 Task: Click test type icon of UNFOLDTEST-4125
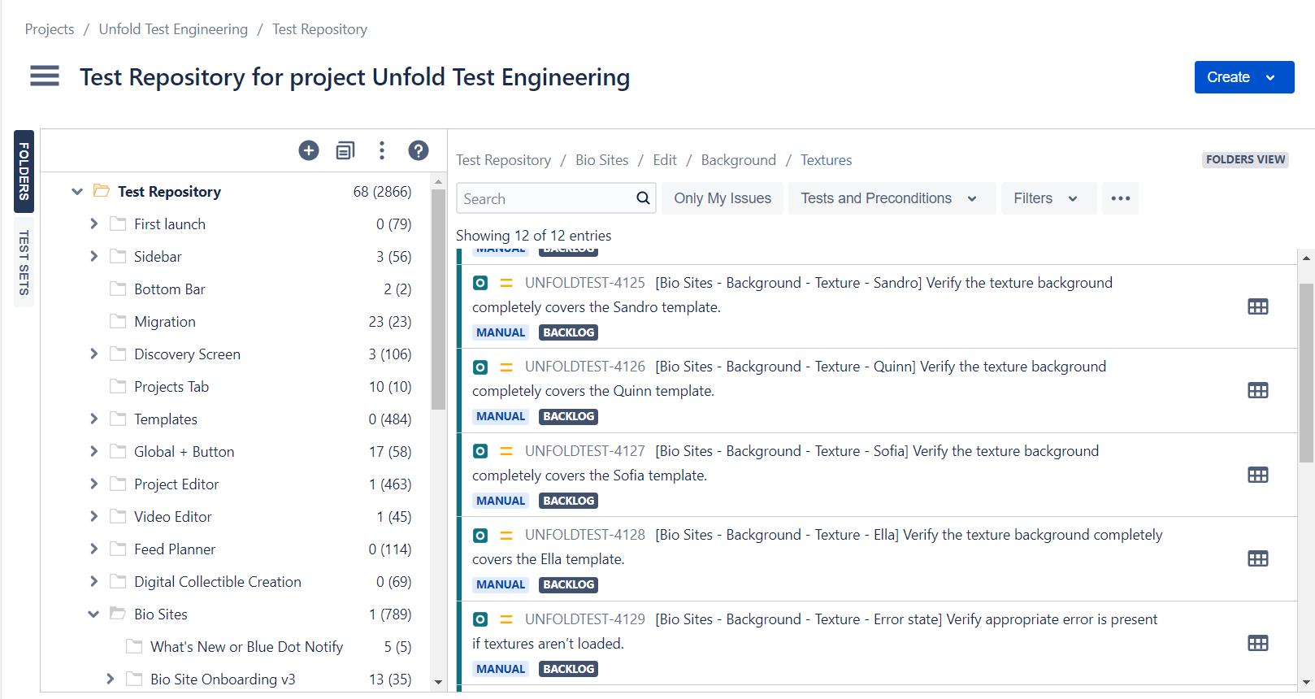coord(480,283)
